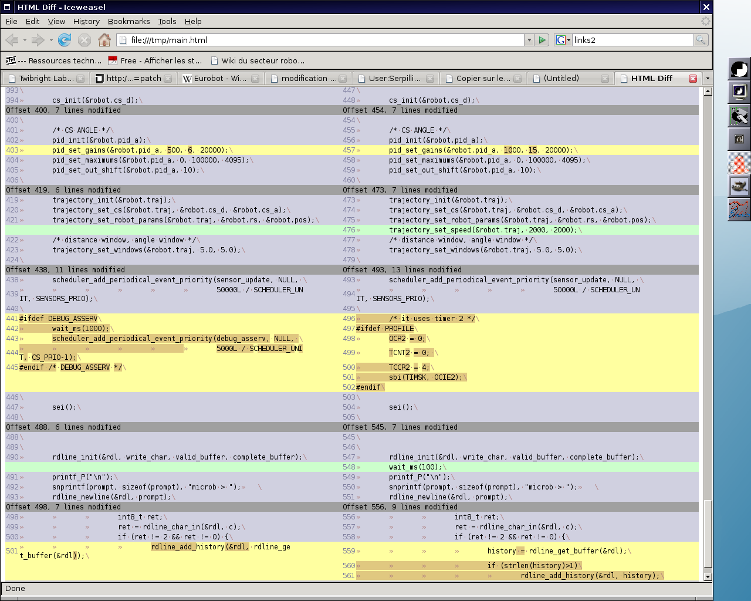Expand the list-all-tabs dropdown
The image size is (751, 601).
pos(708,79)
